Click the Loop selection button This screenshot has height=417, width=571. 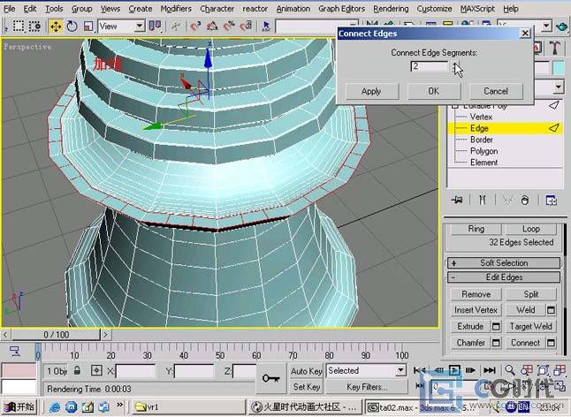click(531, 229)
